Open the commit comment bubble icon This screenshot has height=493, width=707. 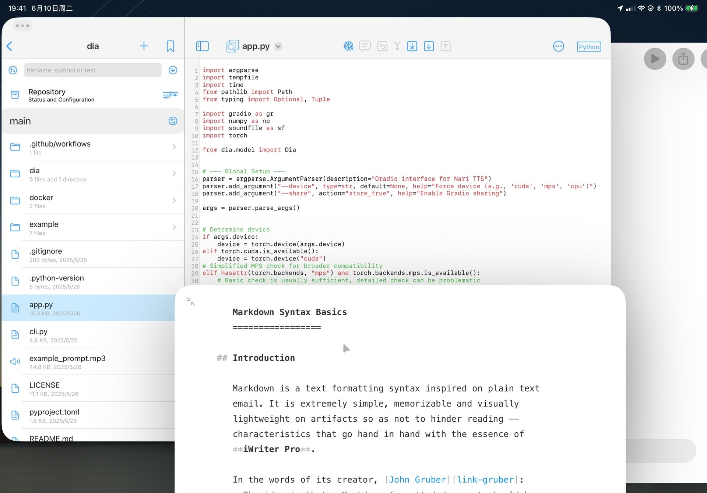[x=365, y=46]
